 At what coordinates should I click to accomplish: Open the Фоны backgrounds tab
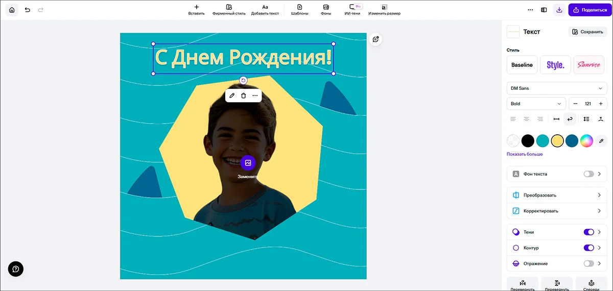pyautogui.click(x=326, y=10)
